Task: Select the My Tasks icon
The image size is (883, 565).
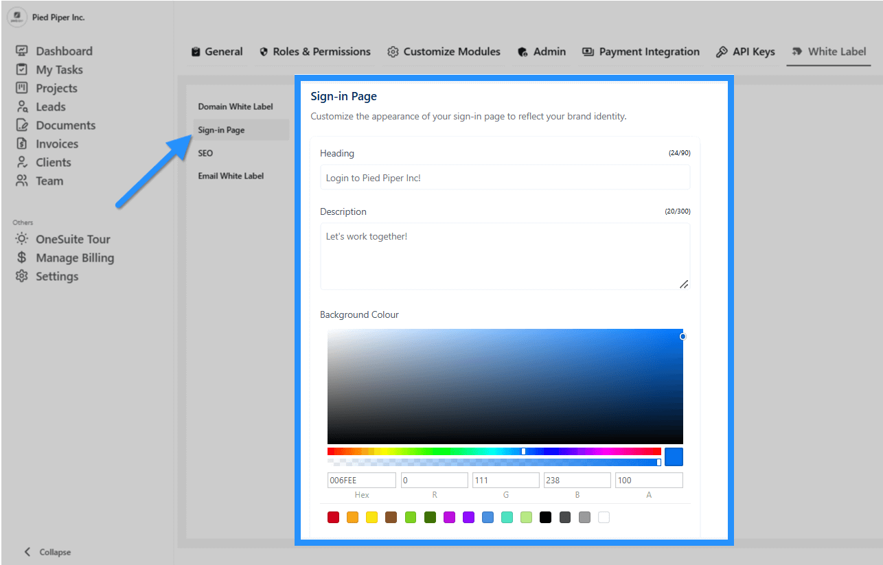Action: pyautogui.click(x=21, y=69)
